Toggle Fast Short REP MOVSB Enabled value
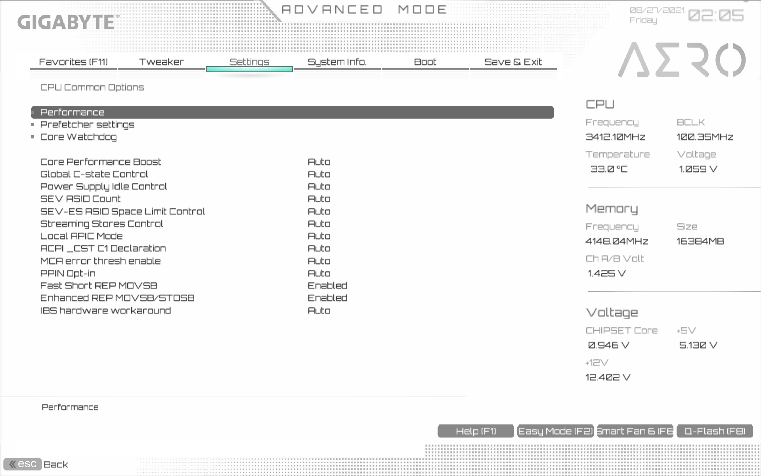The image size is (761, 476). pos(327,286)
